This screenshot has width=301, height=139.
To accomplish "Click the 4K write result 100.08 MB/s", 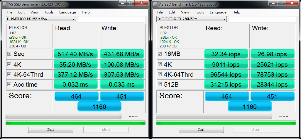I will (x=122, y=64).
